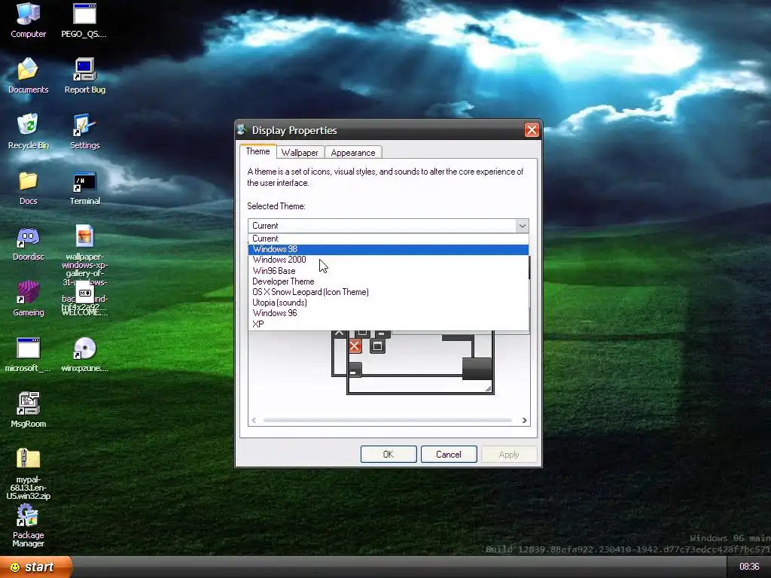Screen dimensions: 771x578
Task: Launch the MsgRoom shortcut
Action: click(28, 410)
